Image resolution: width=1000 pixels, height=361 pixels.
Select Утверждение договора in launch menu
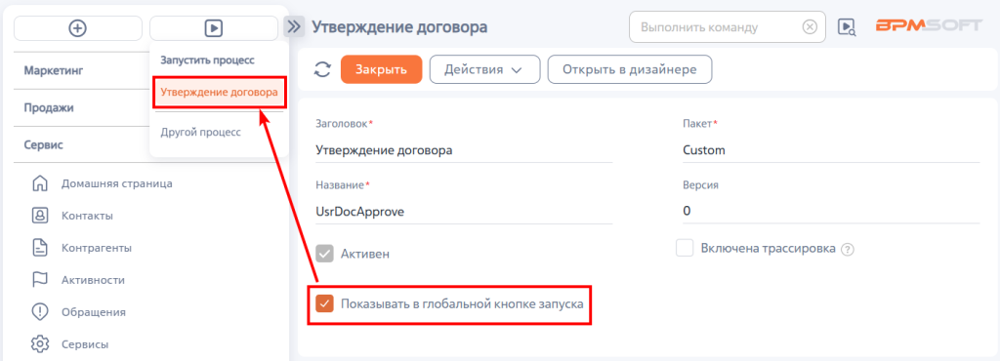click(x=219, y=92)
